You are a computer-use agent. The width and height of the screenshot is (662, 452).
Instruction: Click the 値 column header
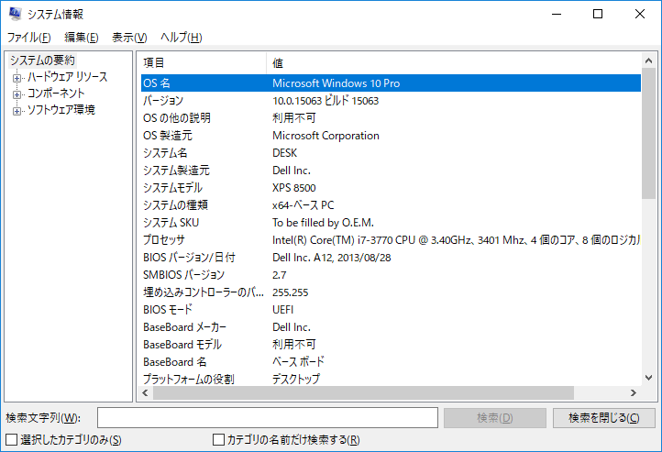pyautogui.click(x=454, y=63)
